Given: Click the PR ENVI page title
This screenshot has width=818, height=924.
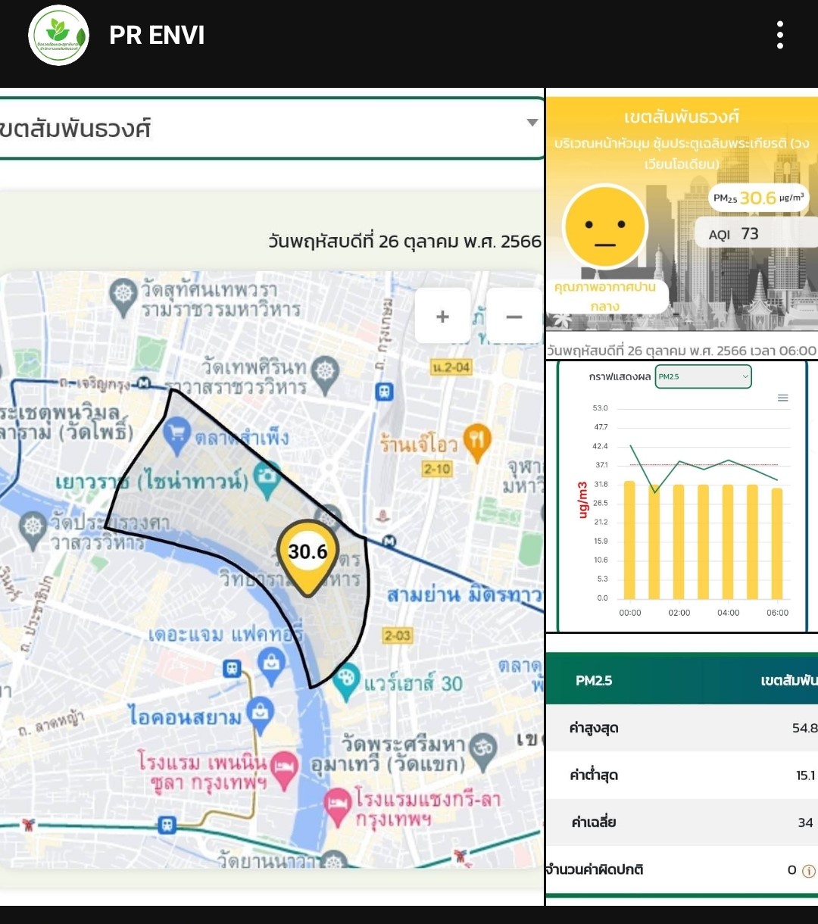Looking at the screenshot, I should pyautogui.click(x=157, y=36).
